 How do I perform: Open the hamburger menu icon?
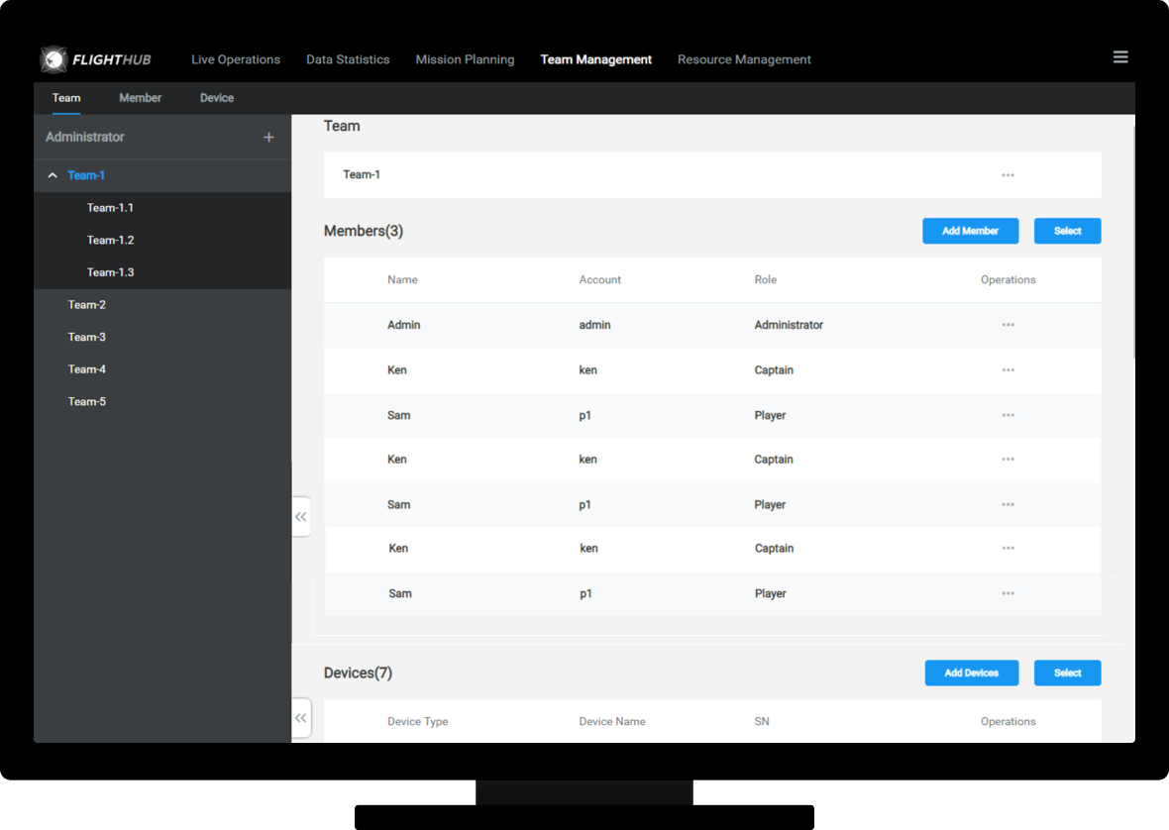[1120, 57]
